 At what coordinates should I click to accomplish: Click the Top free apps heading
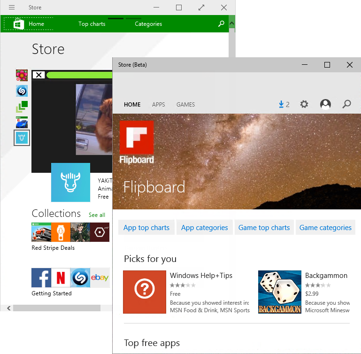click(x=152, y=343)
